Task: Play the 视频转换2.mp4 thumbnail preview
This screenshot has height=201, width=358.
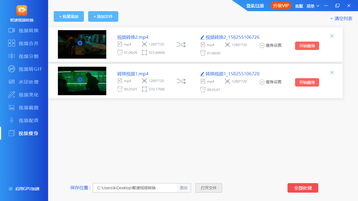Action: 80,43
